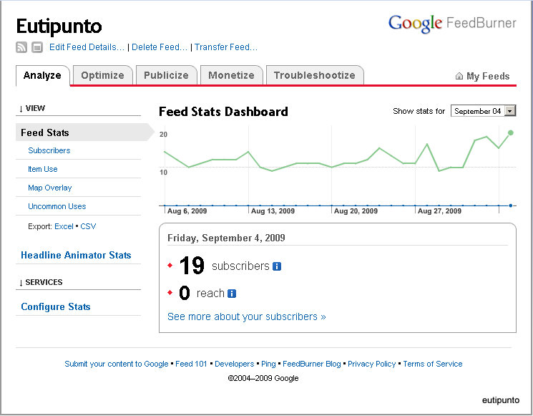Click 'Submit your content to Google' footer link
The height and width of the screenshot is (416, 533).
click(x=116, y=364)
